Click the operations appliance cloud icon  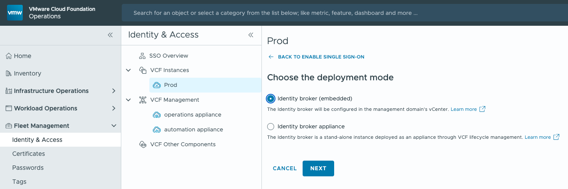[x=156, y=115]
